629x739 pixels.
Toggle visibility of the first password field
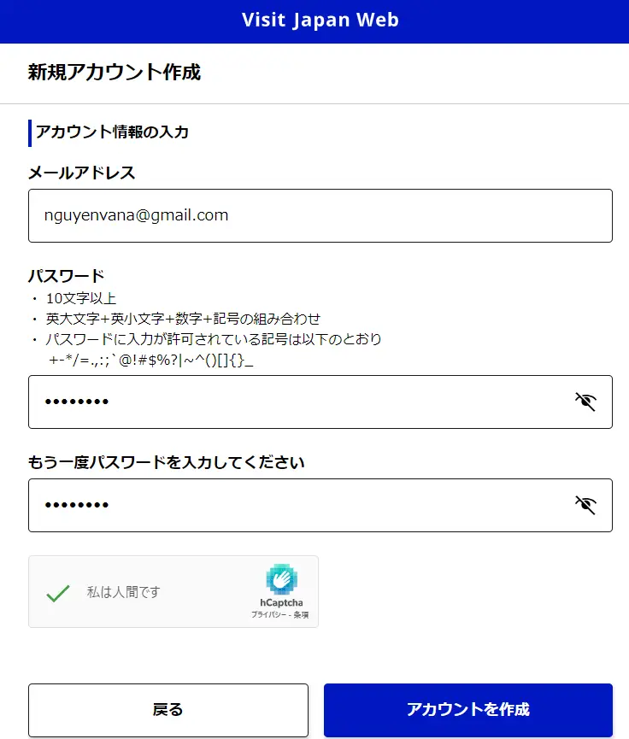(x=585, y=402)
